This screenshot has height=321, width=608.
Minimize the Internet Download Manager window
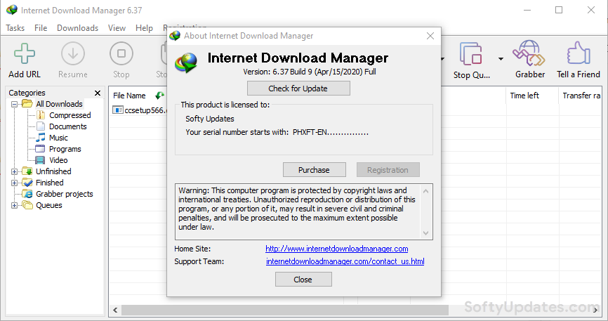[527, 10]
